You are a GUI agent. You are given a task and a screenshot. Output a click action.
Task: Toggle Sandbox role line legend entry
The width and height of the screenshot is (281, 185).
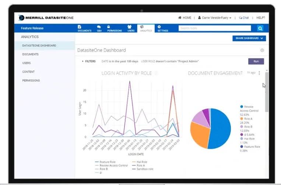[x=143, y=169]
